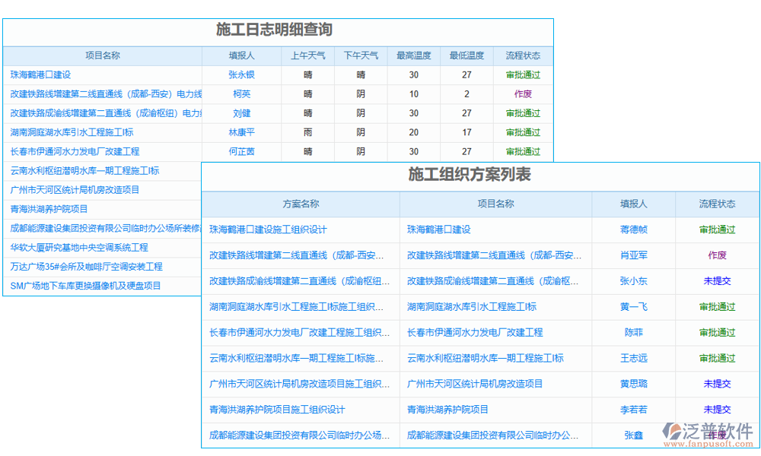Click filler name 蒋德帧 in plan list

tap(633, 230)
